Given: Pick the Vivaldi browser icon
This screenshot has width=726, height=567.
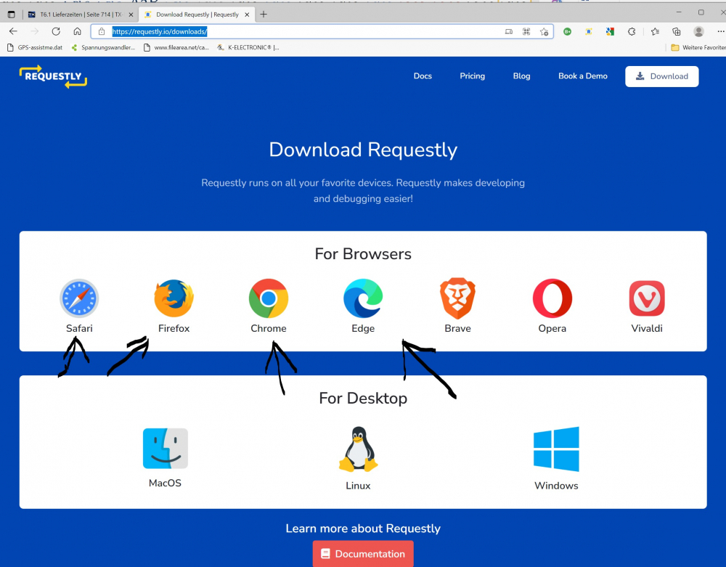Looking at the screenshot, I should [x=647, y=298].
